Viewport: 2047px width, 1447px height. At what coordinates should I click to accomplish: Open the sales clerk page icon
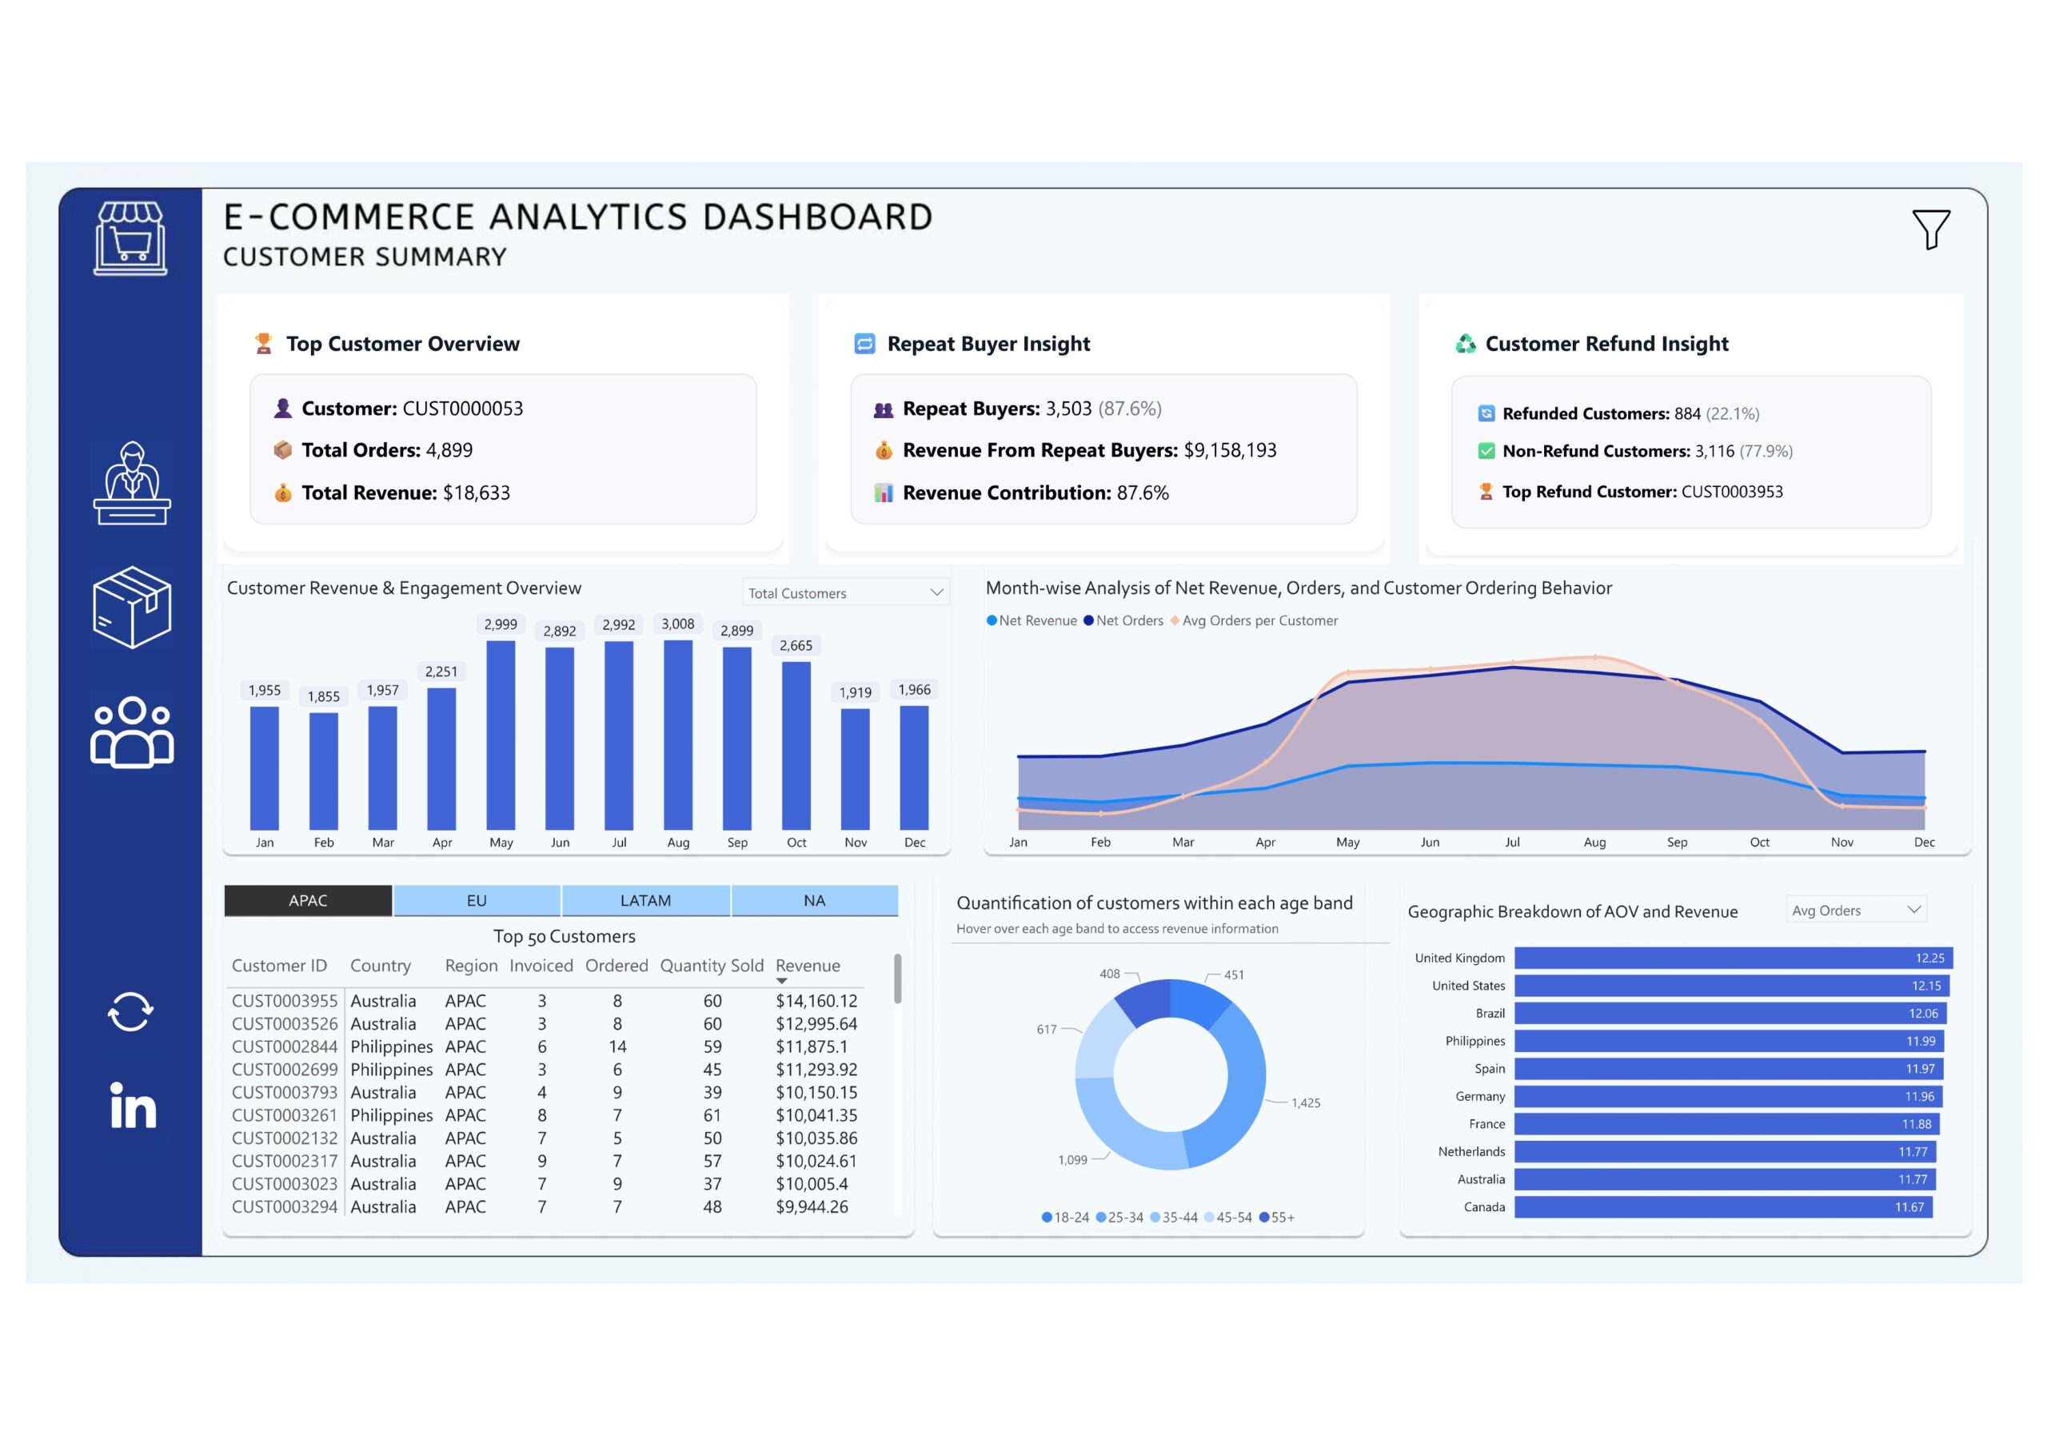click(x=132, y=482)
